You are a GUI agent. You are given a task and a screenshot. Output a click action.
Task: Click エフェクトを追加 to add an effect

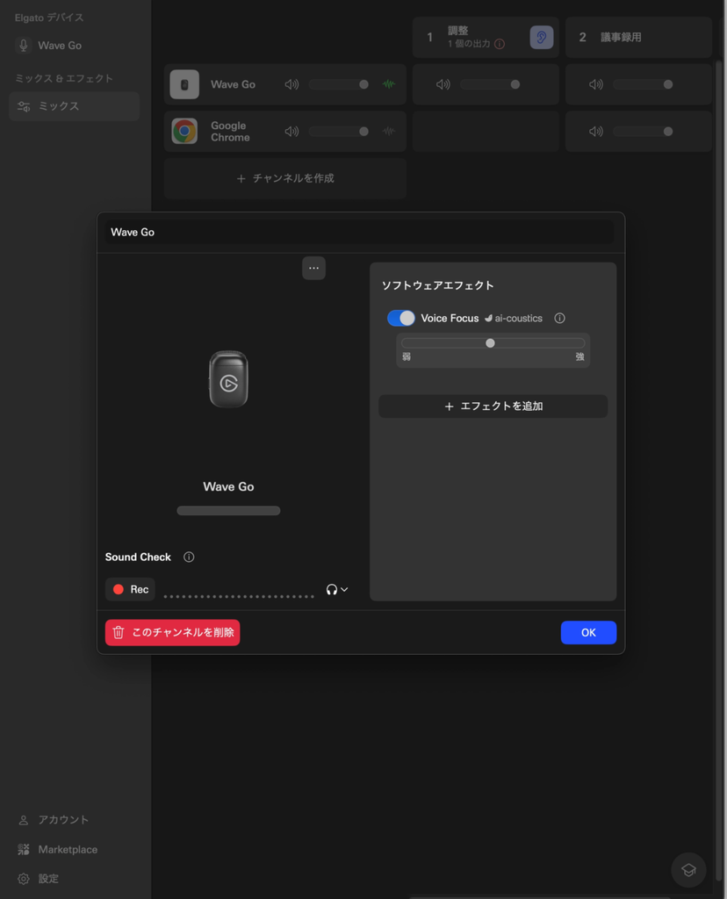[x=493, y=406]
